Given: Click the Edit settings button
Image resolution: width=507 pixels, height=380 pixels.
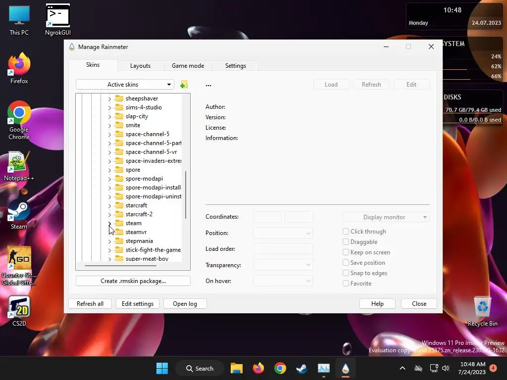Looking at the screenshot, I should click(x=138, y=303).
